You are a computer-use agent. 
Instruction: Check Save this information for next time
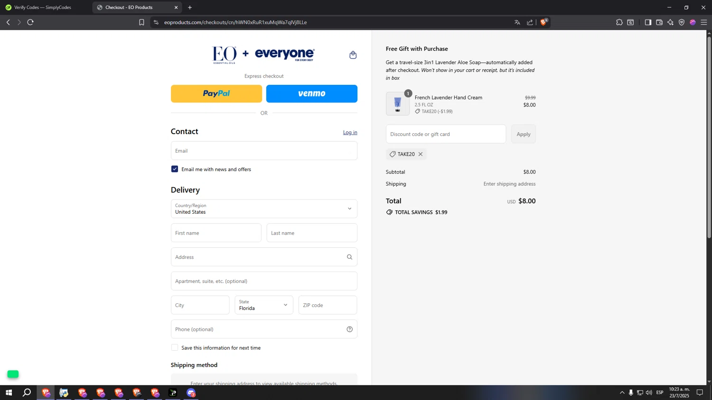tap(175, 348)
